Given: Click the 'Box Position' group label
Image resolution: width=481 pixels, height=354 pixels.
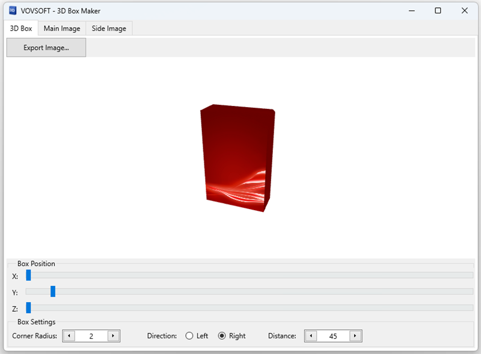Looking at the screenshot, I should coord(36,264).
